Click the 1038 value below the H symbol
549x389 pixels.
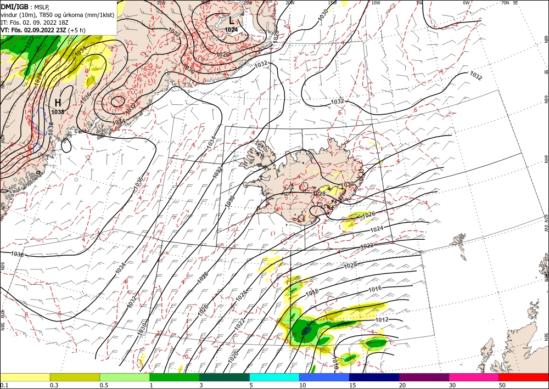coord(58,112)
